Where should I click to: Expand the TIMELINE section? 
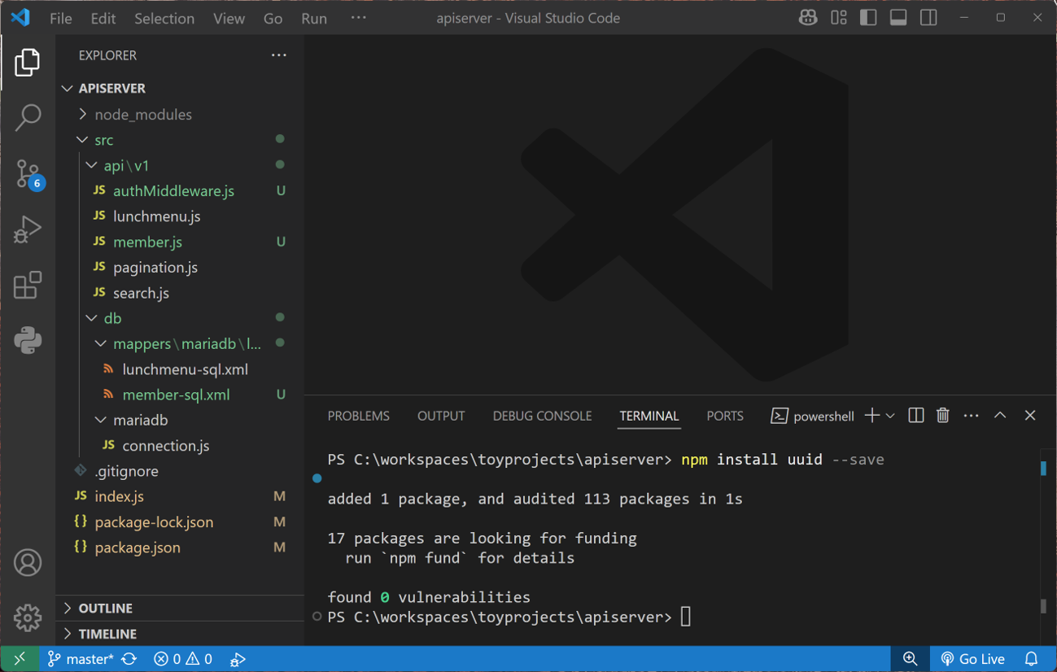coord(180,634)
